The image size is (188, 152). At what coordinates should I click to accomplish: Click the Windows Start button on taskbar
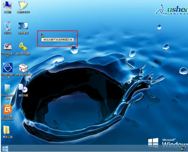(x=5, y=149)
